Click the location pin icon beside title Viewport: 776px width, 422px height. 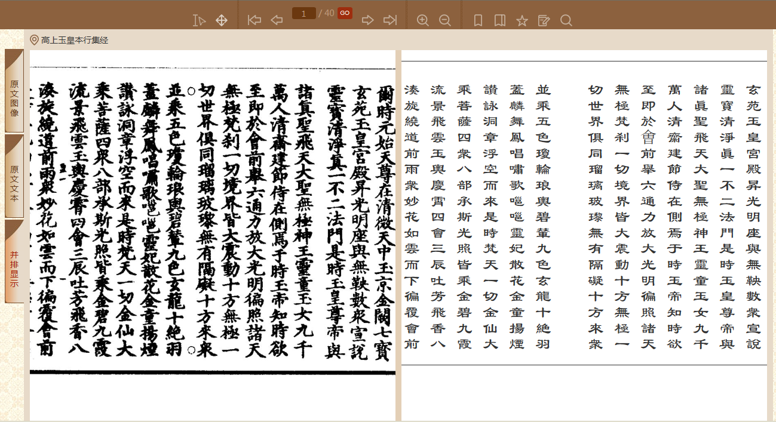point(34,40)
